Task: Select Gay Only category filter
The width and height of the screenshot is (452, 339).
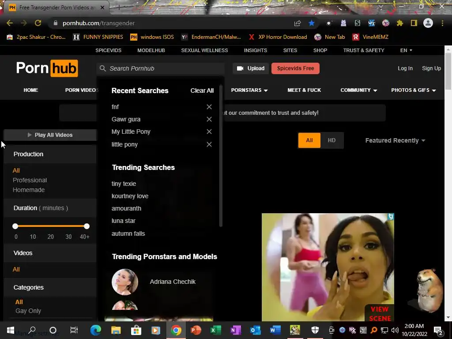Action: tap(28, 311)
